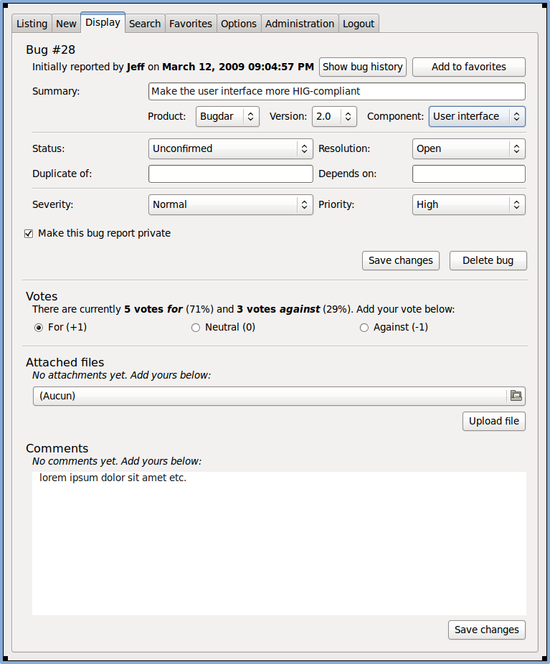Click the folder icon in file chooser
This screenshot has height=664, width=550.
tap(516, 396)
